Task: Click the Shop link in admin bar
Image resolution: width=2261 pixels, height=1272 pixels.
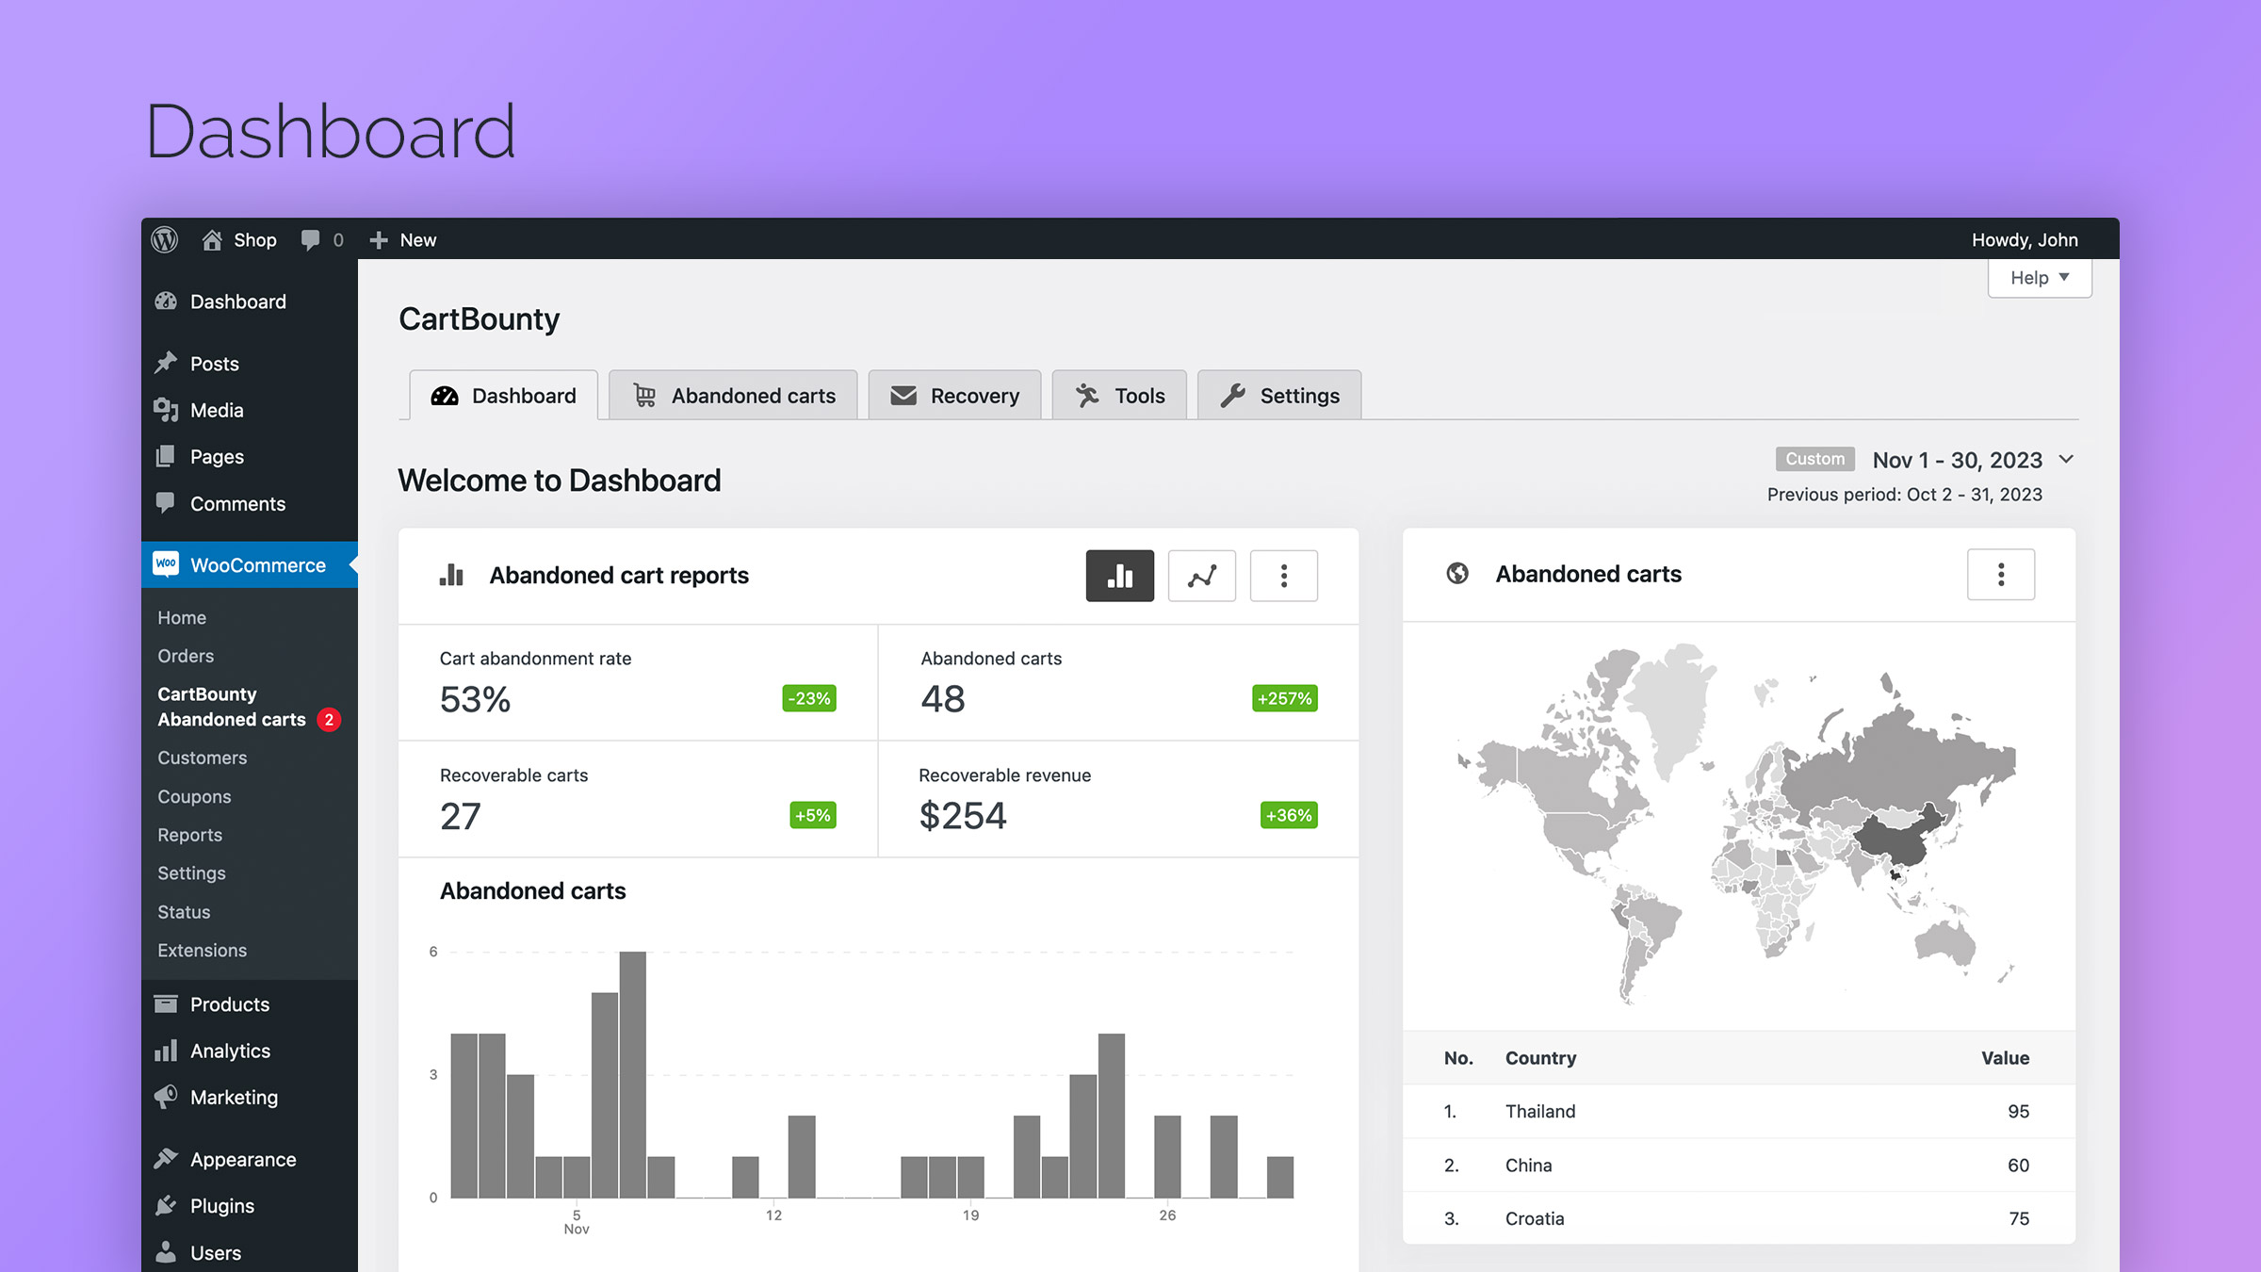Action: (254, 240)
